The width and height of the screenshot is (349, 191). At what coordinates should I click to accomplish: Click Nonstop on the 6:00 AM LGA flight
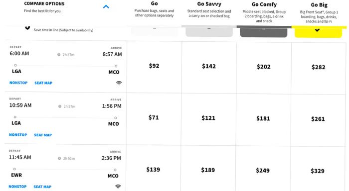coord(18,83)
